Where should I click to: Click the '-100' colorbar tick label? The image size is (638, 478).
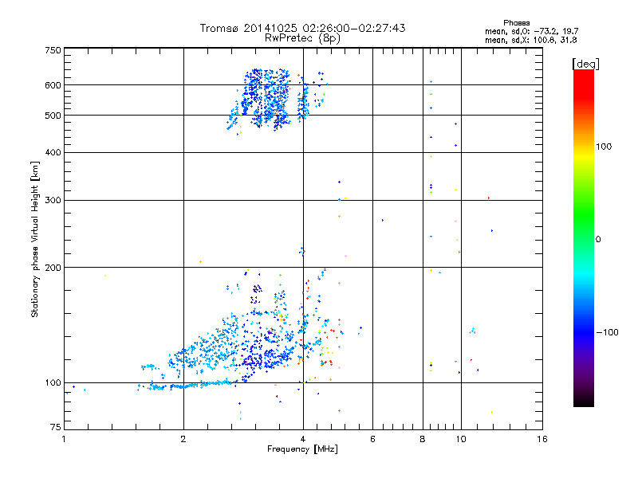[x=607, y=332]
